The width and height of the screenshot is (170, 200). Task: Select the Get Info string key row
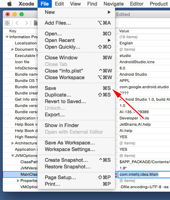26,99
